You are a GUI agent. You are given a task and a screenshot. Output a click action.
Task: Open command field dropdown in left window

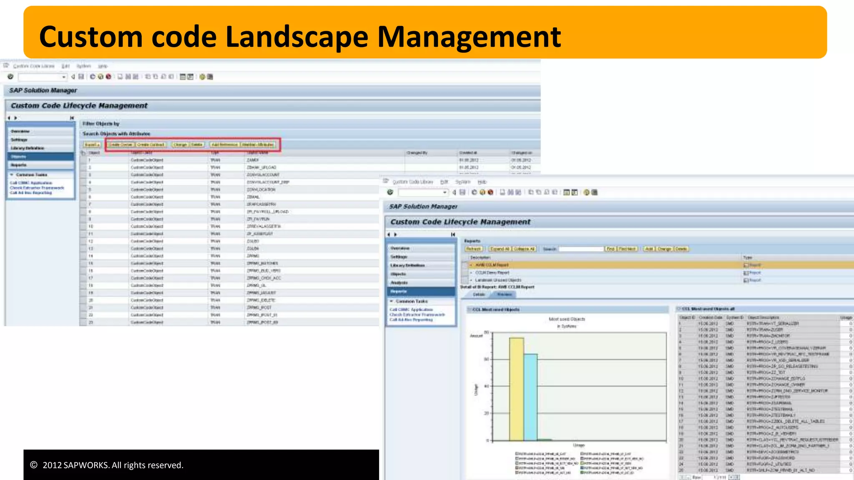pyautogui.click(x=64, y=77)
